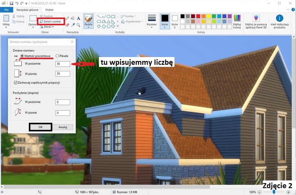Select the Magnifier tool
Viewport: 296px width, 195px height.
tap(78, 25)
